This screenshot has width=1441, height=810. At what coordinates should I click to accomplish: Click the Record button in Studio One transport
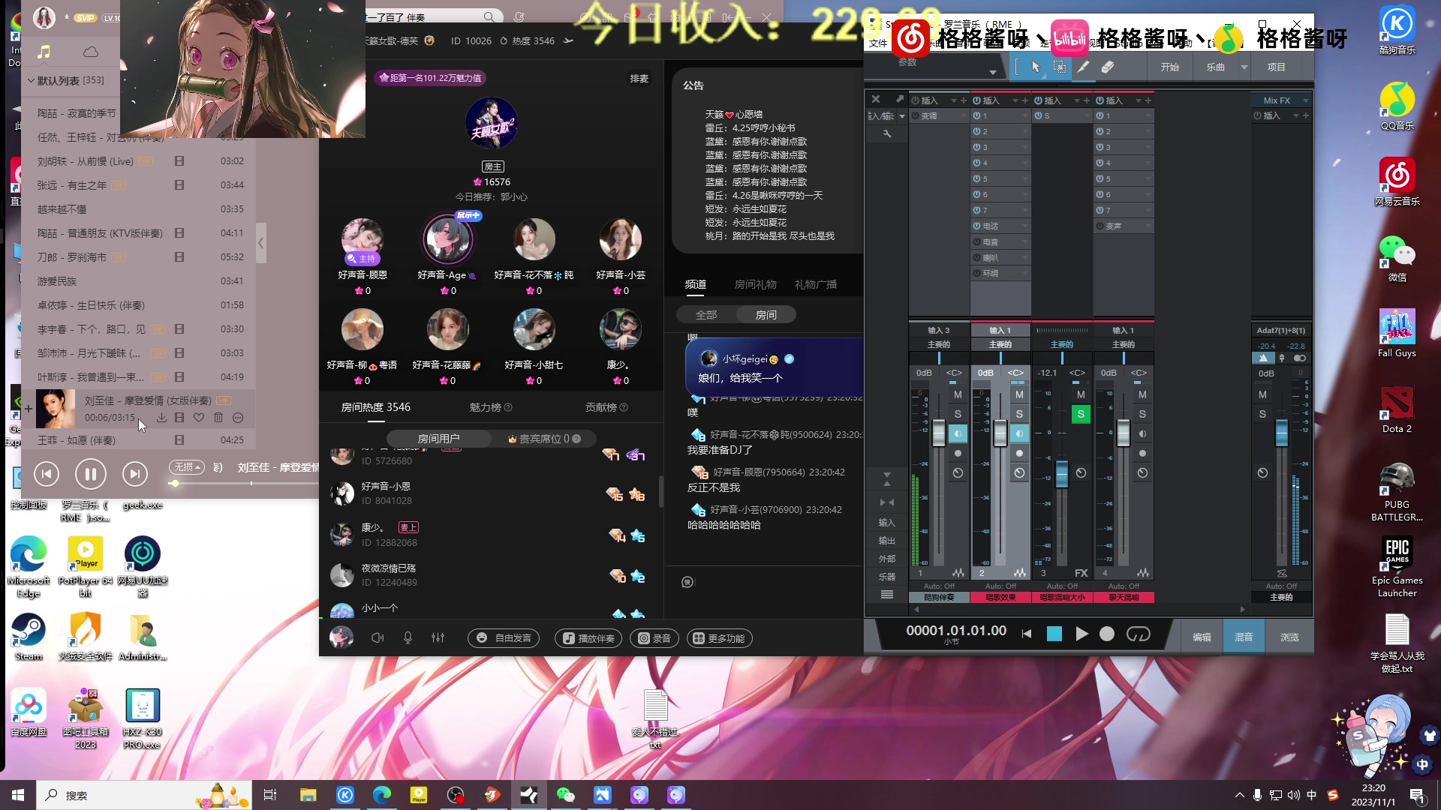click(1107, 634)
